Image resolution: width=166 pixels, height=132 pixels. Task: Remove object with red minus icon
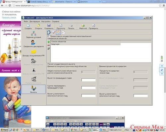point(48,45)
